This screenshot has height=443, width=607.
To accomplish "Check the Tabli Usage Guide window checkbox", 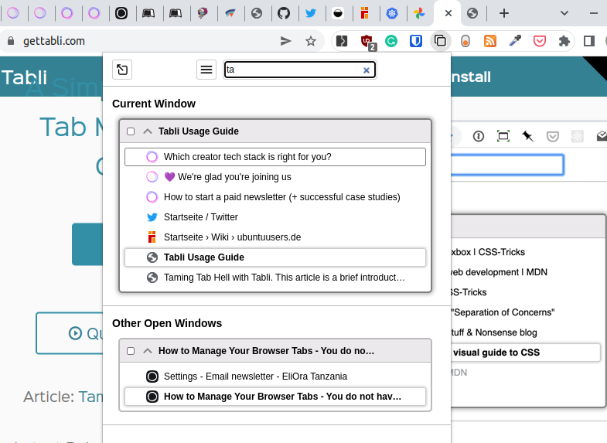I will 131,131.
